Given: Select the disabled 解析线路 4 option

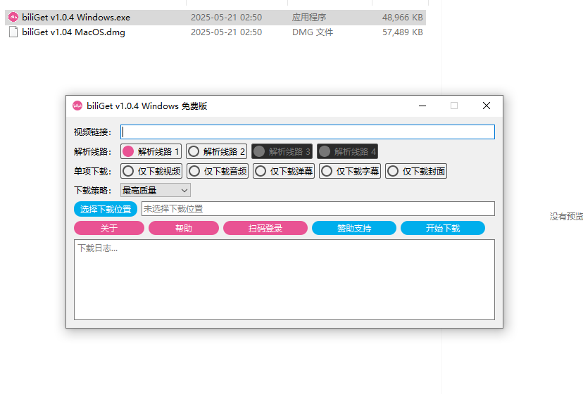Looking at the screenshot, I should click(x=347, y=151).
